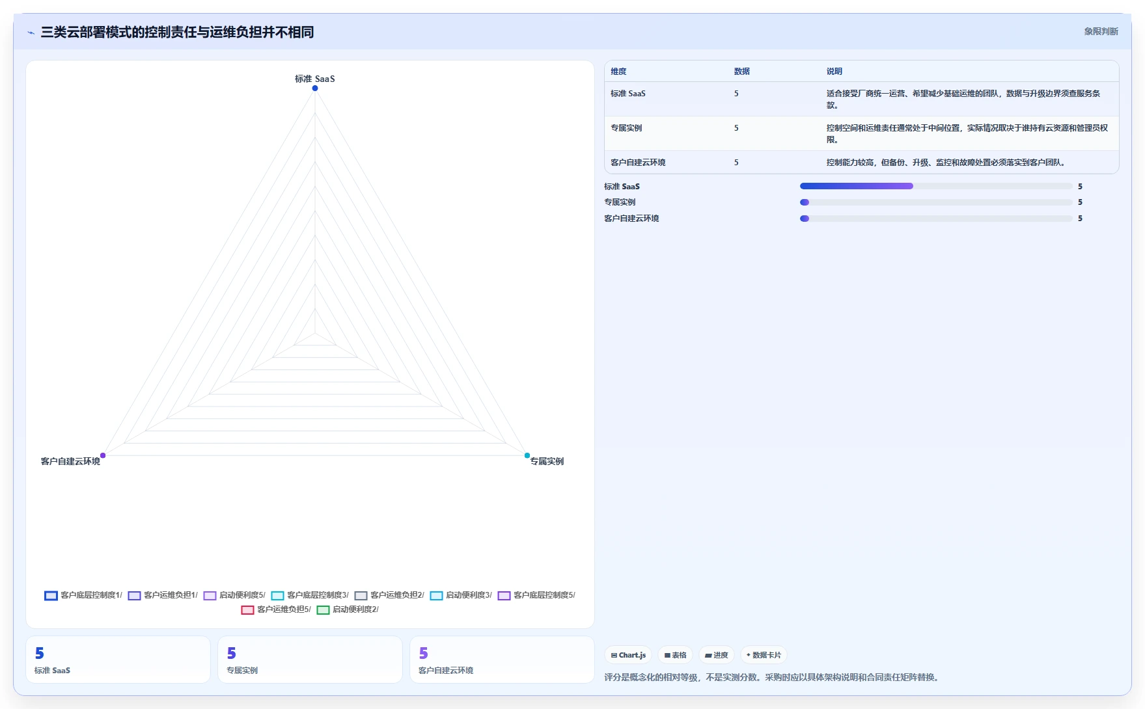
Task: Click the 数据卡片 tag chip
Action: [764, 655]
